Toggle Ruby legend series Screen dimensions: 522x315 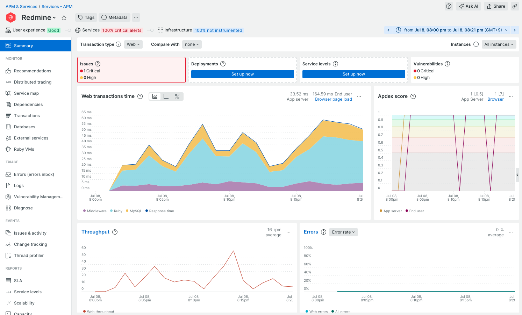(x=116, y=211)
